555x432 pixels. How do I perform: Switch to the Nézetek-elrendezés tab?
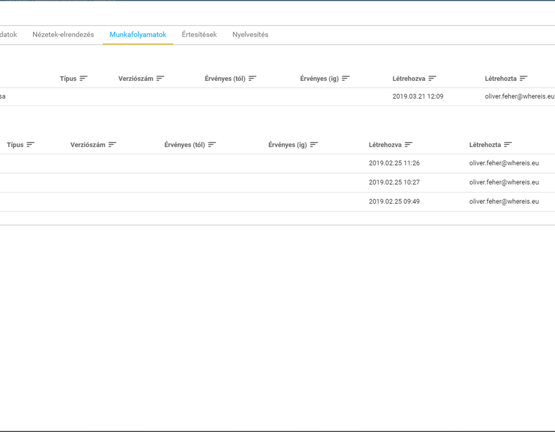tap(64, 35)
